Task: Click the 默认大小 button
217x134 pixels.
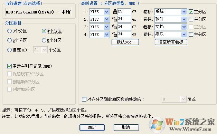Action: 125,42
